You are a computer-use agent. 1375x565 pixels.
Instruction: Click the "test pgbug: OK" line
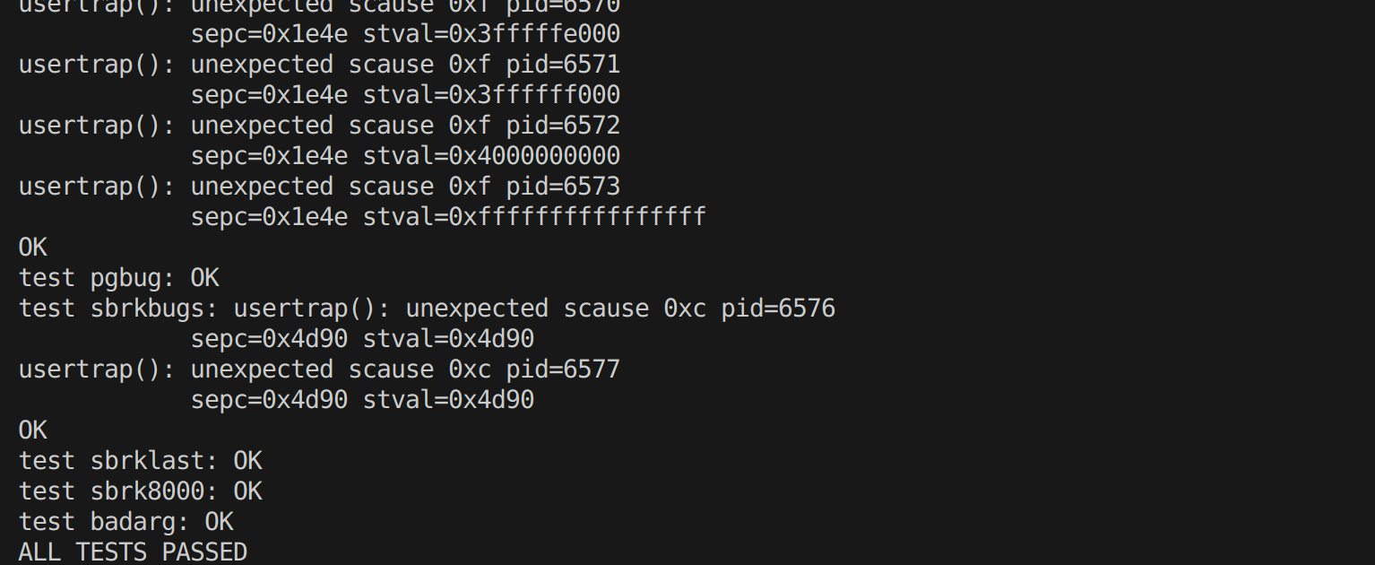(118, 278)
